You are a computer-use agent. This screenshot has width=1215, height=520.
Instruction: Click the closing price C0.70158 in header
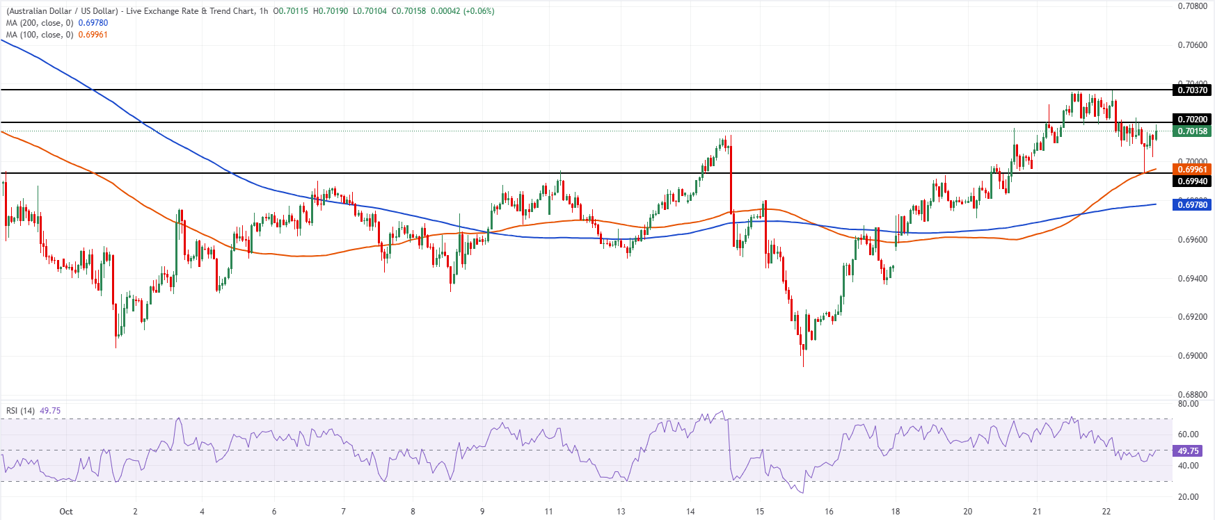pyautogui.click(x=408, y=11)
